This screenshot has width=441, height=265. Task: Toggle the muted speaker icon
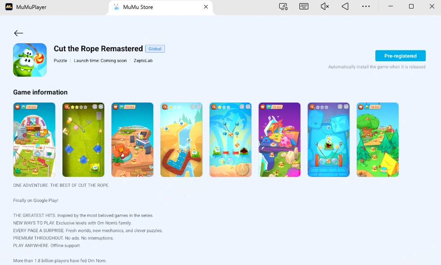(x=325, y=6)
